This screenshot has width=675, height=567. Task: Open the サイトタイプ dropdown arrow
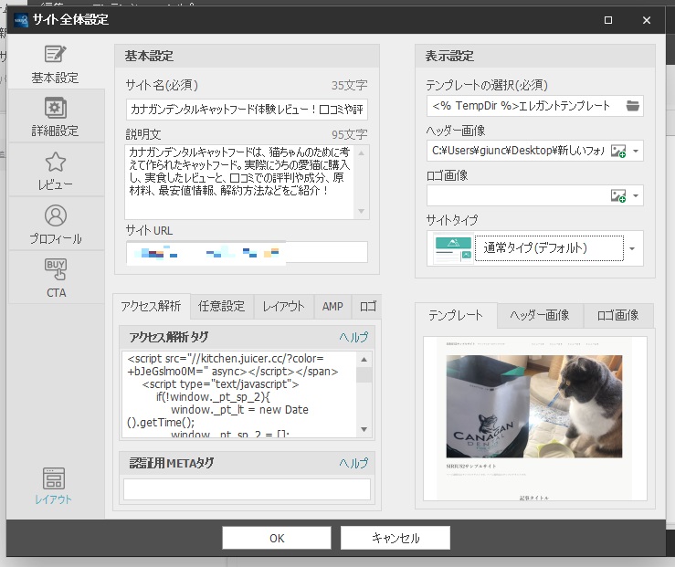click(x=632, y=248)
